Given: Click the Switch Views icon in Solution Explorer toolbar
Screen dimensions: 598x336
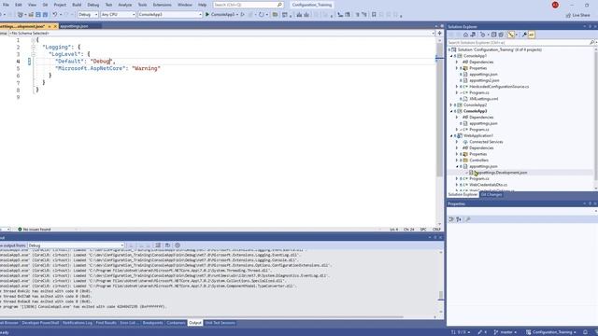Looking at the screenshot, I should (474, 35).
